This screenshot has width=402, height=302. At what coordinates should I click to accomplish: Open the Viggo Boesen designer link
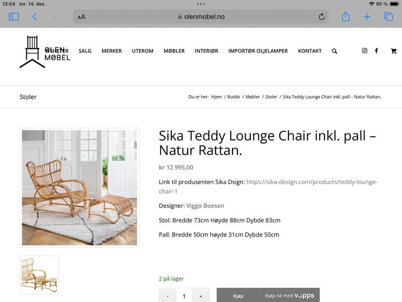[205, 206]
